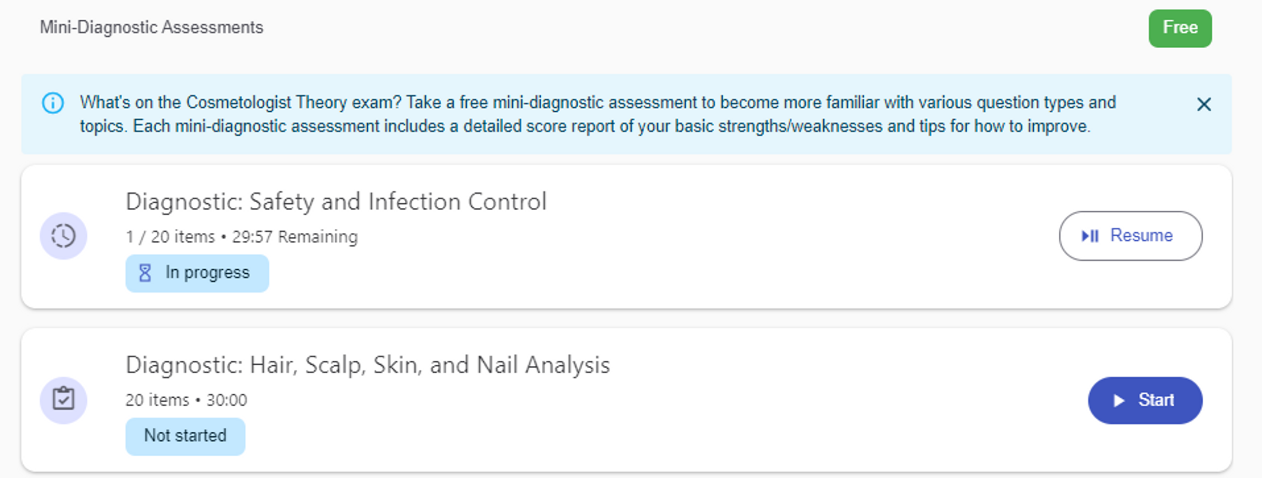The width and height of the screenshot is (1262, 478).
Task: Click the Cosmetologist Theory exam banner text
Action: (x=598, y=114)
